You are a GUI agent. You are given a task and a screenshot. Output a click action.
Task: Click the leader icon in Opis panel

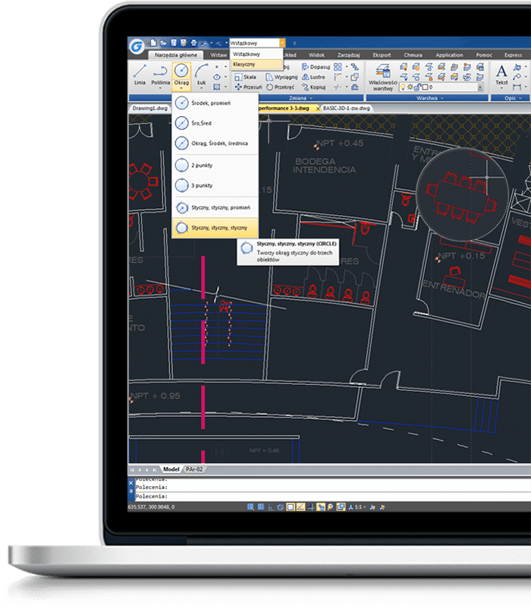517,77
